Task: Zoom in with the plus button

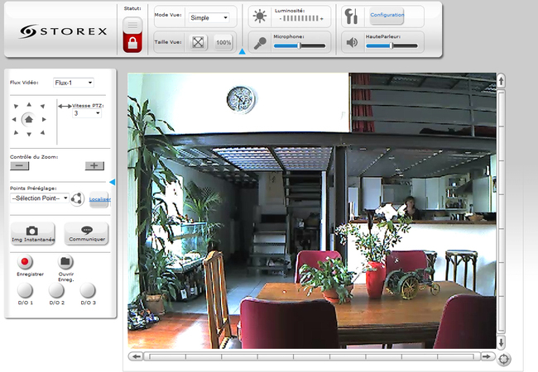Action: 94,166
